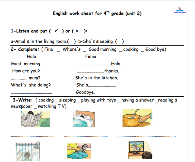Click the word 'Fine' in the word bank

[x=49, y=49]
